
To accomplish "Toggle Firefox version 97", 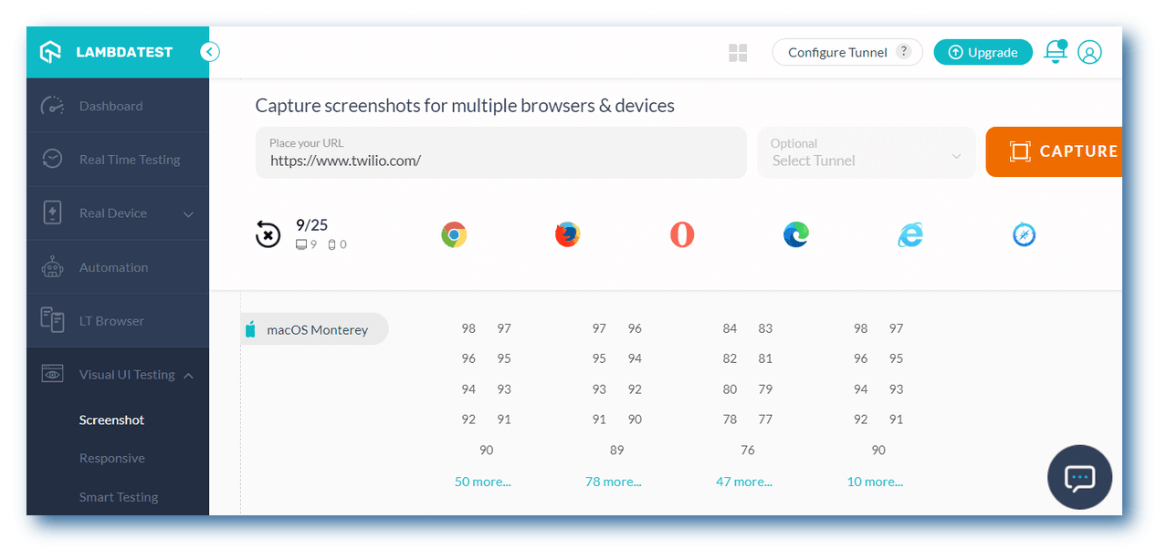I will tap(599, 328).
